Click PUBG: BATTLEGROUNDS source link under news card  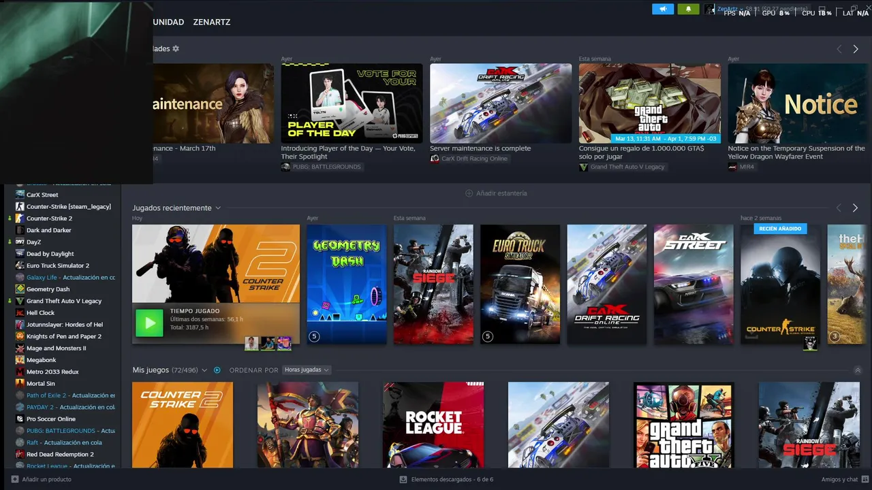[x=326, y=167]
